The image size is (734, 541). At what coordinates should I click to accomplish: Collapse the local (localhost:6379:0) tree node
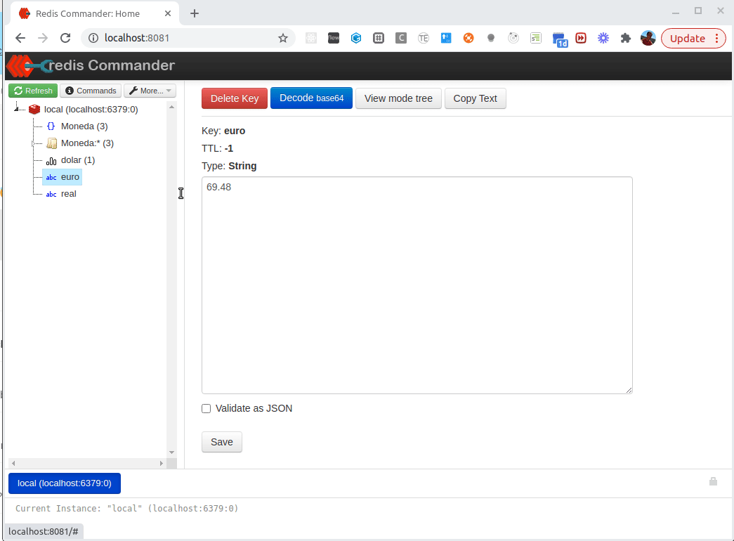coord(16,109)
